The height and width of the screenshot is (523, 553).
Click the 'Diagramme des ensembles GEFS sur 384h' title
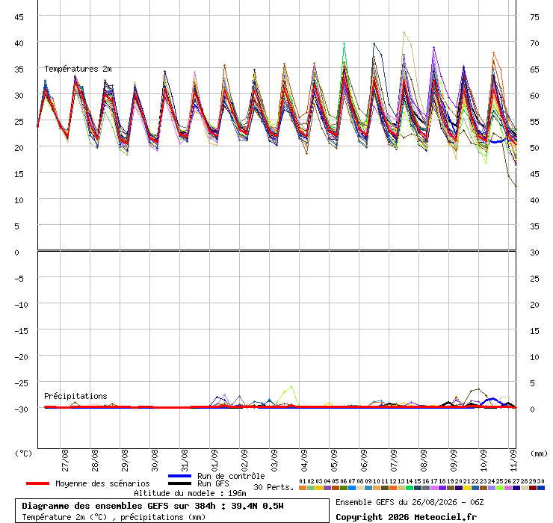[x=119, y=506]
